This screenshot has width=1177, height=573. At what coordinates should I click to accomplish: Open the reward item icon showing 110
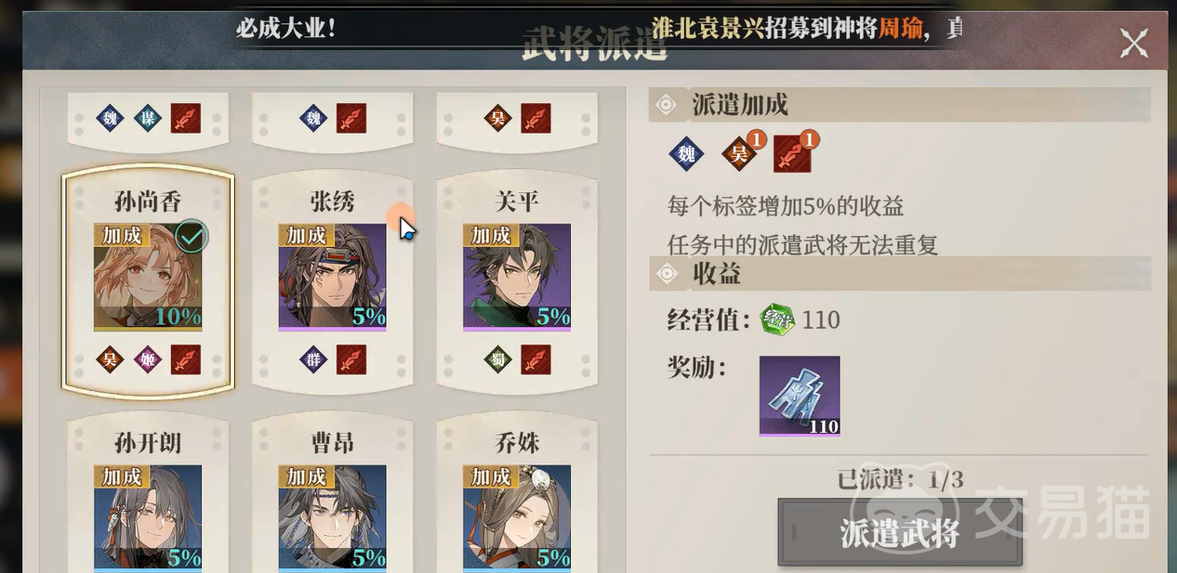[x=800, y=397]
